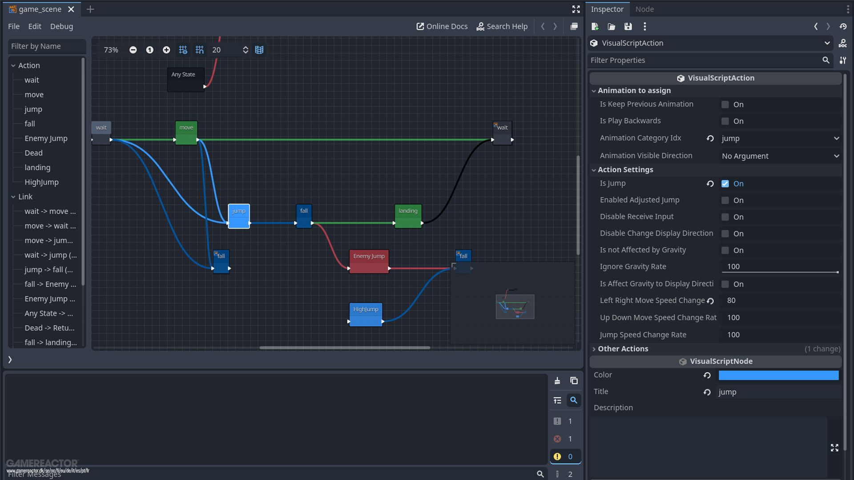Image resolution: width=854 pixels, height=480 pixels.
Task: Toggle the graph minimap icon
Action: pos(259,50)
